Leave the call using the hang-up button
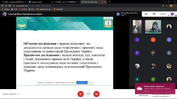 click(88, 94)
